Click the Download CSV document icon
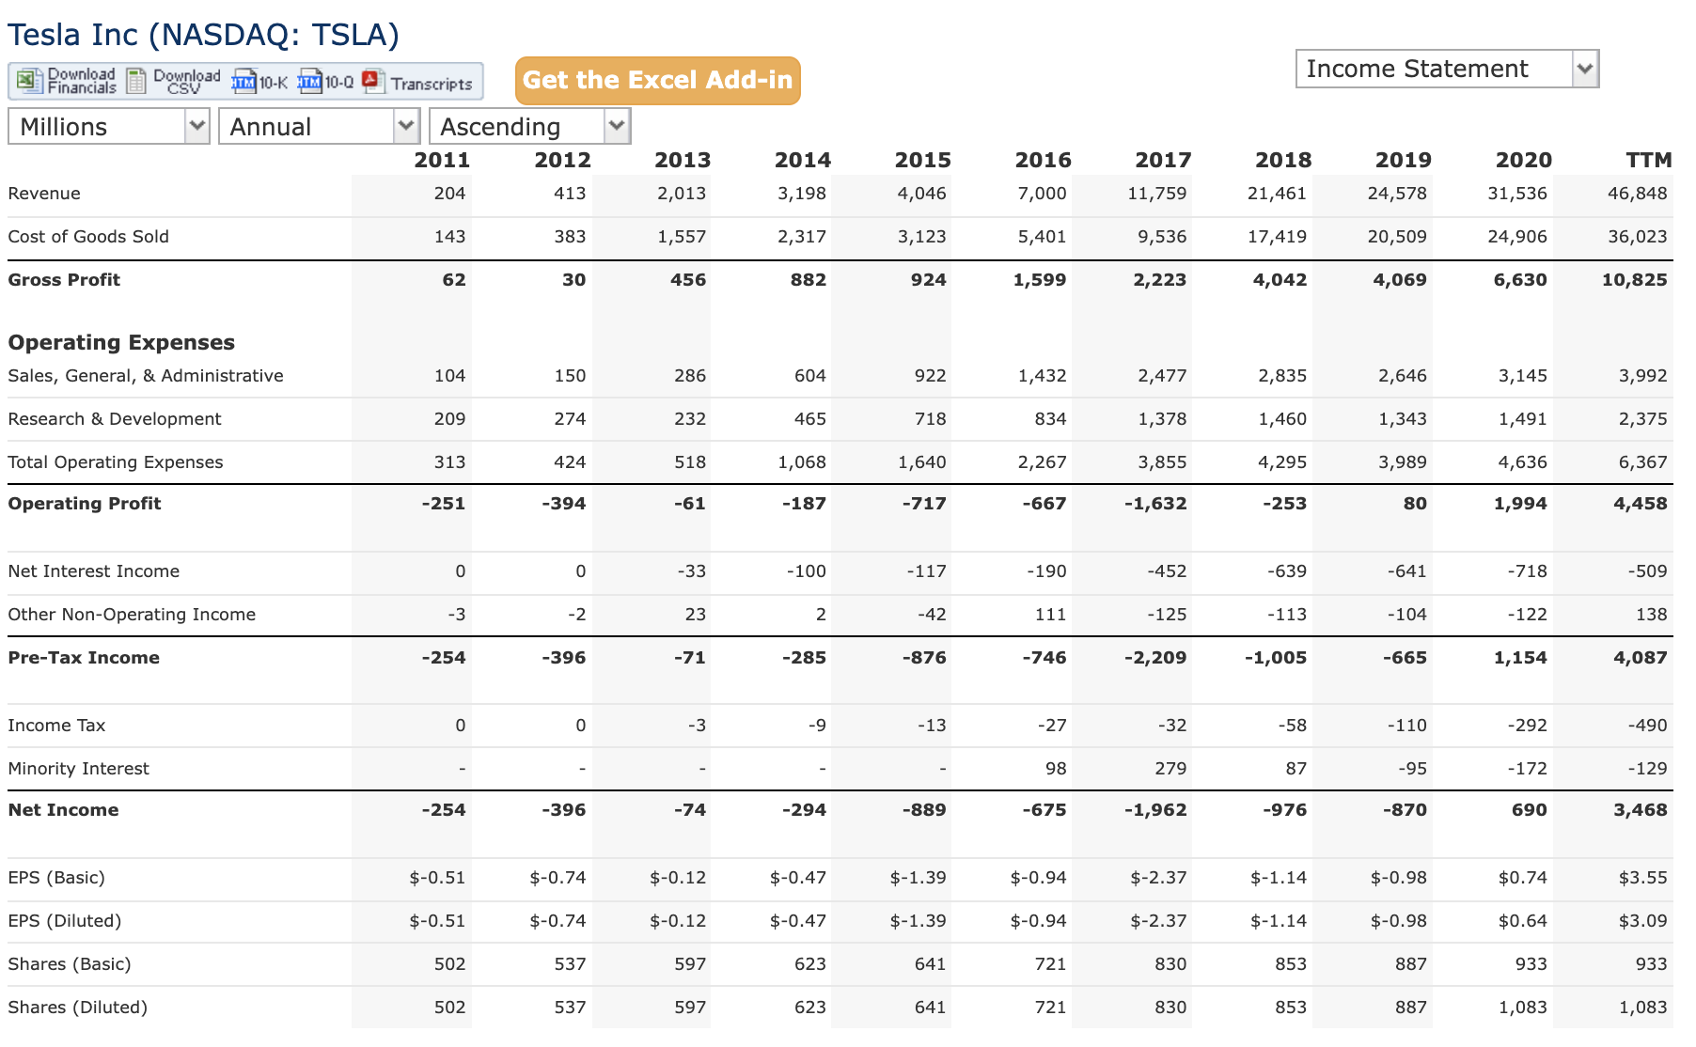The height and width of the screenshot is (1047, 1696). [x=136, y=81]
